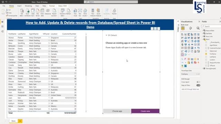Open more options ellipsis on Power Apps visual

[158, 29]
